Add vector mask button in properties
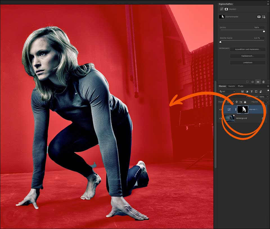Image resolution: width=270 pixels, height=229 pixels. [264, 17]
